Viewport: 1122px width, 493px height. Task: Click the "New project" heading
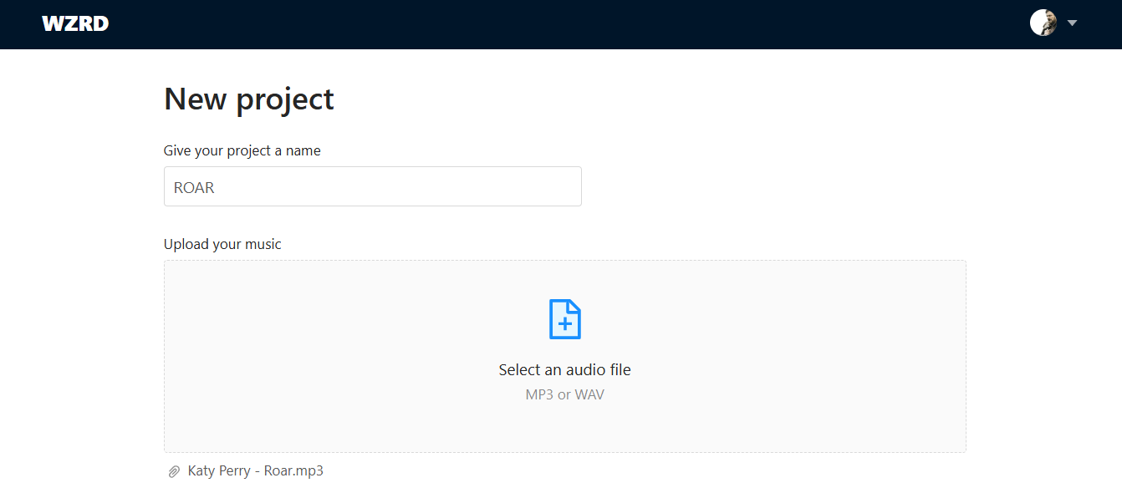(x=248, y=99)
